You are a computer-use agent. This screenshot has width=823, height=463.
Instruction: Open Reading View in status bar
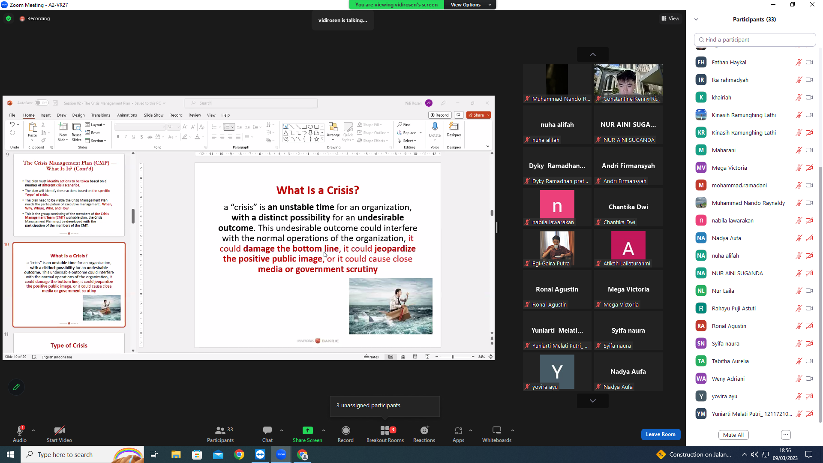tap(415, 357)
